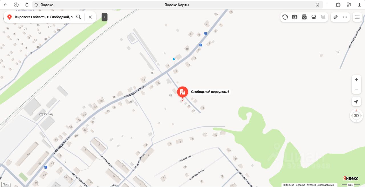Select the ruler distance tool

click(336, 17)
